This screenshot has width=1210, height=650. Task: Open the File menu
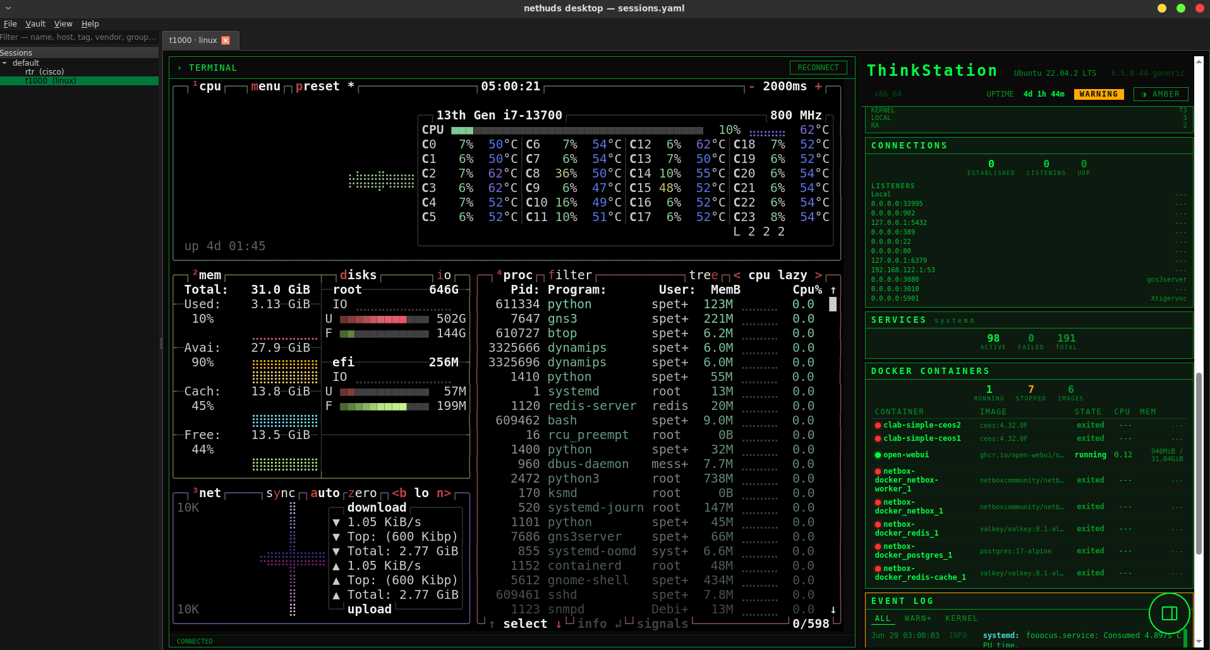tap(10, 24)
